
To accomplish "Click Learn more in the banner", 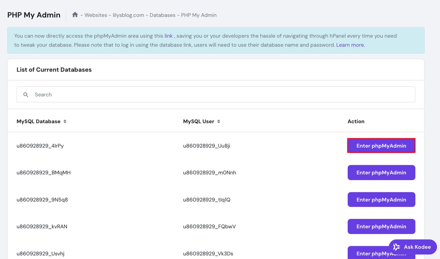I will [349, 45].
